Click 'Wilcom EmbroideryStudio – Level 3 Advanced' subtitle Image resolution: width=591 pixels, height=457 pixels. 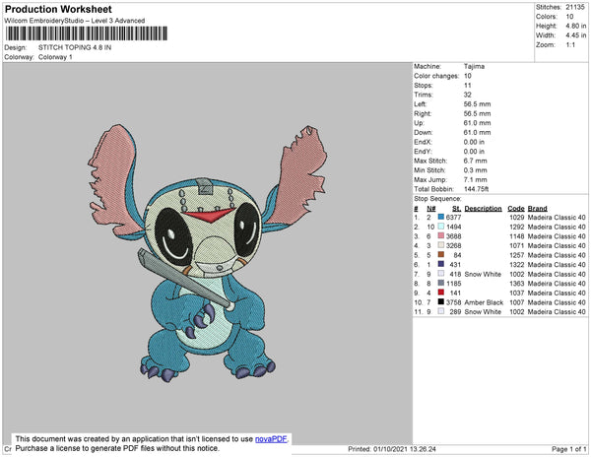click(75, 21)
